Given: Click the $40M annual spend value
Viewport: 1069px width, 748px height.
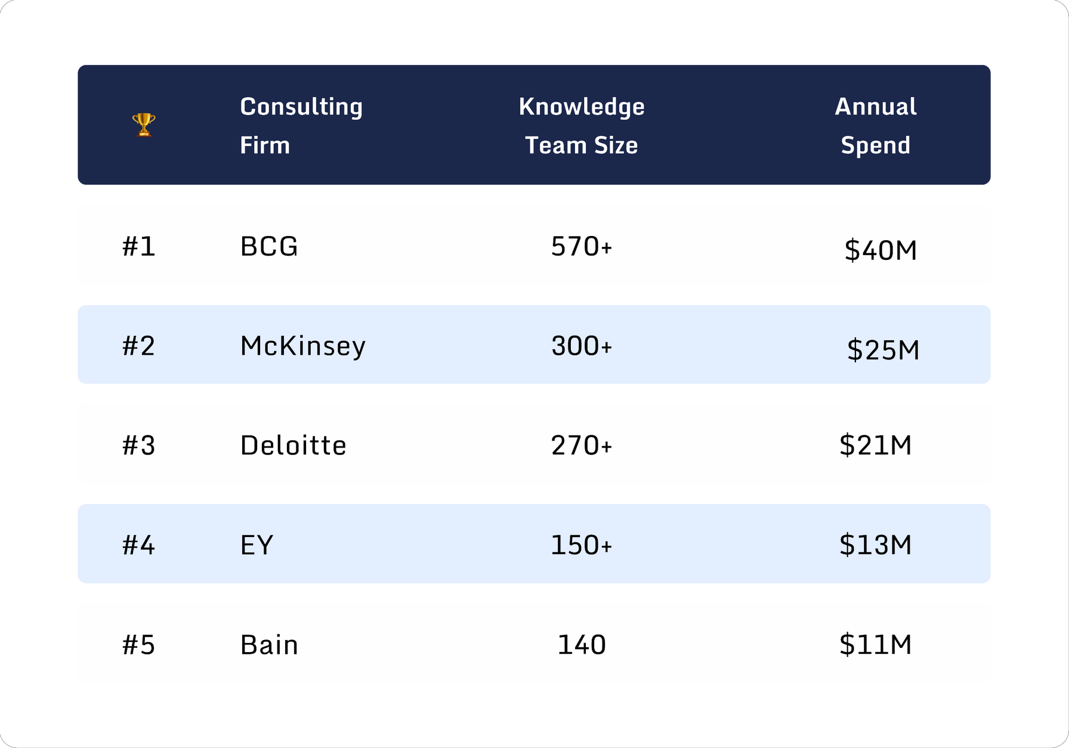Looking at the screenshot, I should [880, 250].
